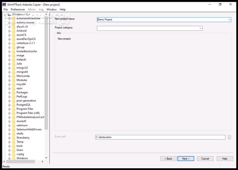The height and width of the screenshot is (170, 238).
Task: Click the Help button at bottom right
Action: point(225,159)
